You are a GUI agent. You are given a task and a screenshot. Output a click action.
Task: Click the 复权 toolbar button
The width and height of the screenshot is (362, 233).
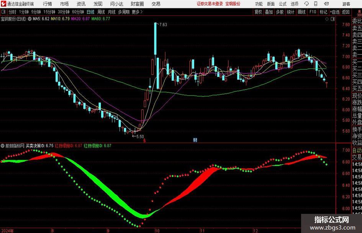tap(258, 12)
